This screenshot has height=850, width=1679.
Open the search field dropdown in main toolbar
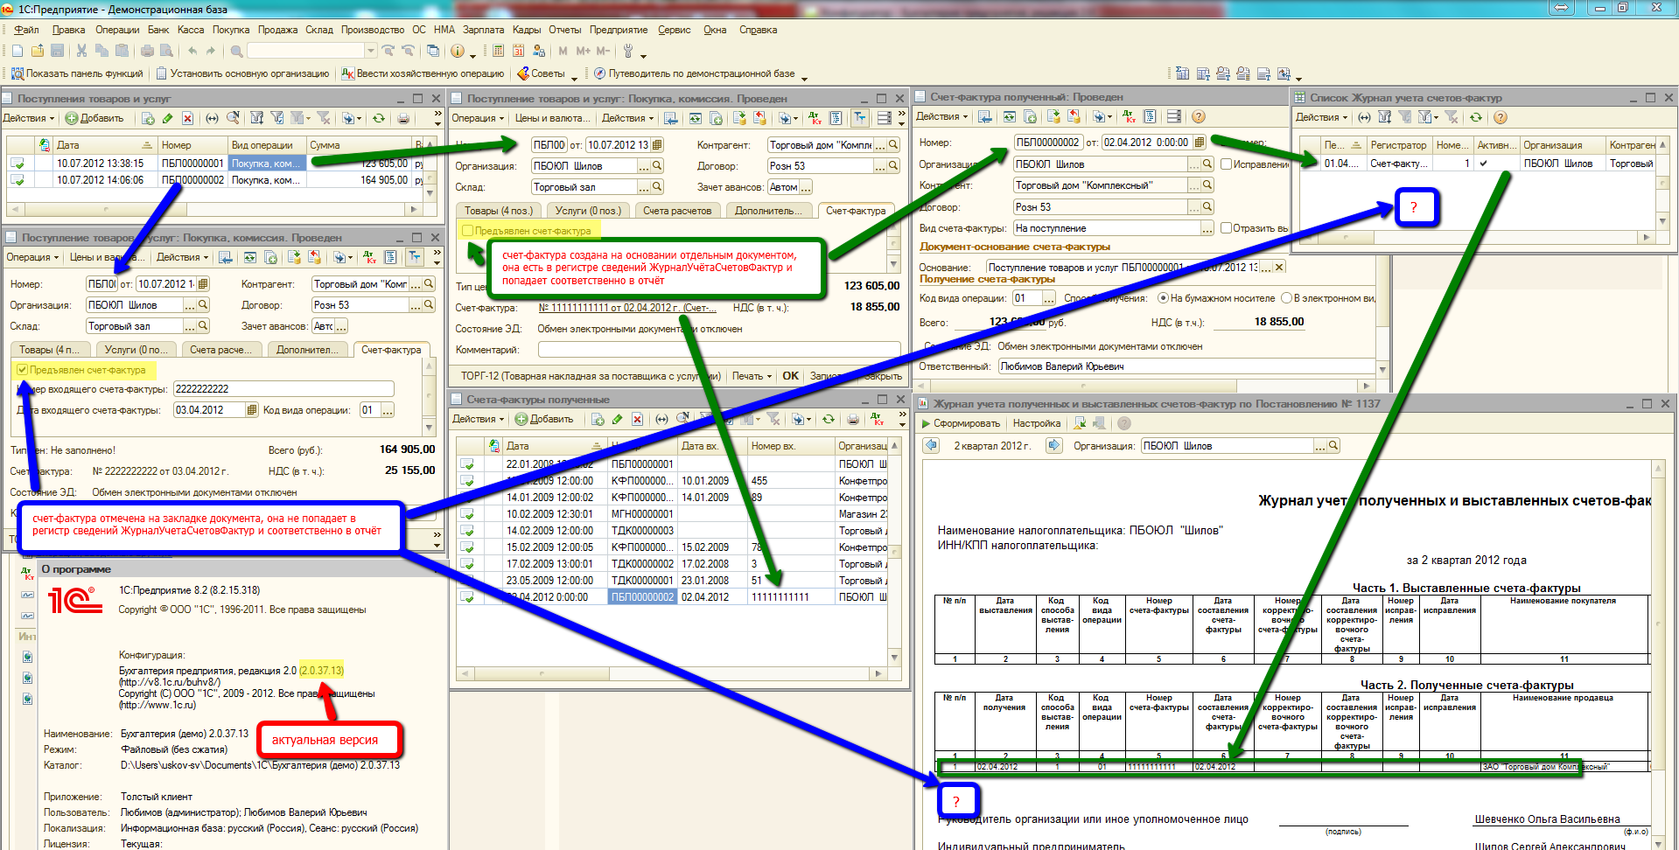[x=371, y=51]
